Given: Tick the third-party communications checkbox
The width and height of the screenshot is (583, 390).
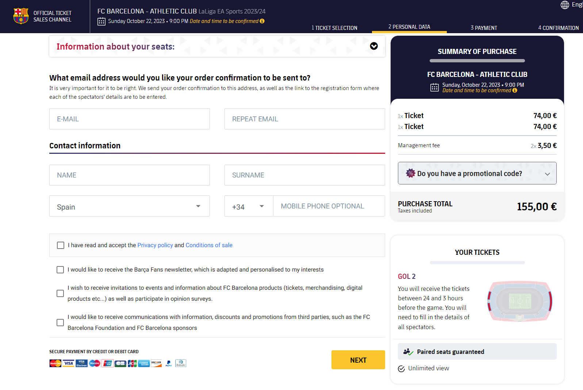Looking at the screenshot, I should (x=60, y=323).
